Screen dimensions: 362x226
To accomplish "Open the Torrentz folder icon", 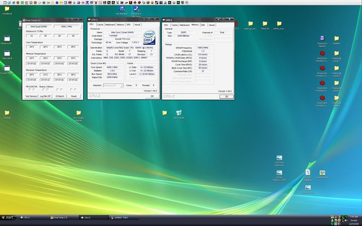I will click(x=7, y=114).
